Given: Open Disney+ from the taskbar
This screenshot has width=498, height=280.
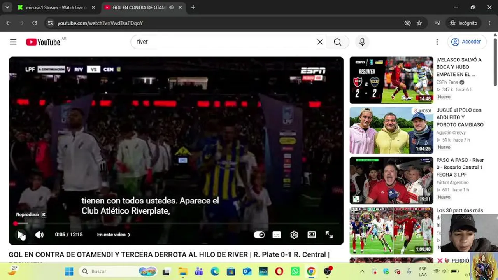Looking at the screenshot, I should [263, 271].
